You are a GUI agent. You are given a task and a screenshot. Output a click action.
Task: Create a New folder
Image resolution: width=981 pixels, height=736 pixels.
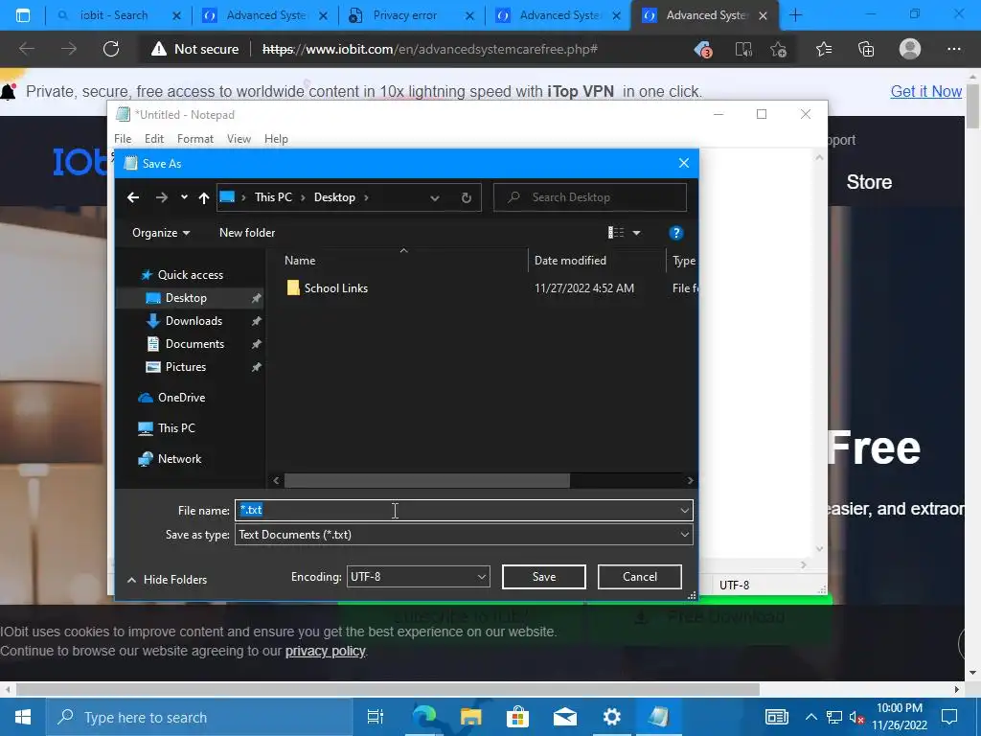click(x=247, y=233)
